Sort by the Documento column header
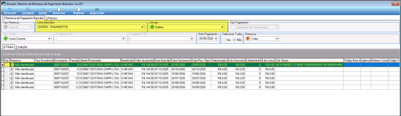The height and width of the screenshot is (116, 401). [x=61, y=60]
